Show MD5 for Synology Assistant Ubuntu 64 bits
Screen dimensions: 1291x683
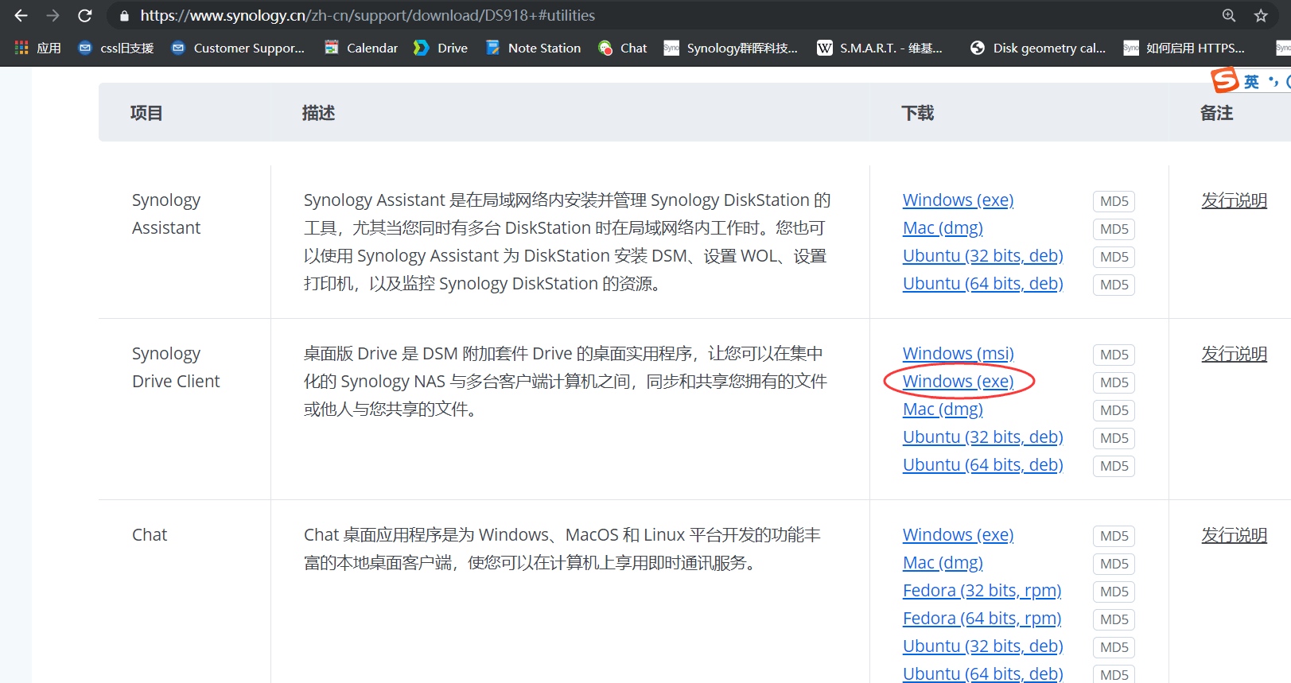point(1114,285)
